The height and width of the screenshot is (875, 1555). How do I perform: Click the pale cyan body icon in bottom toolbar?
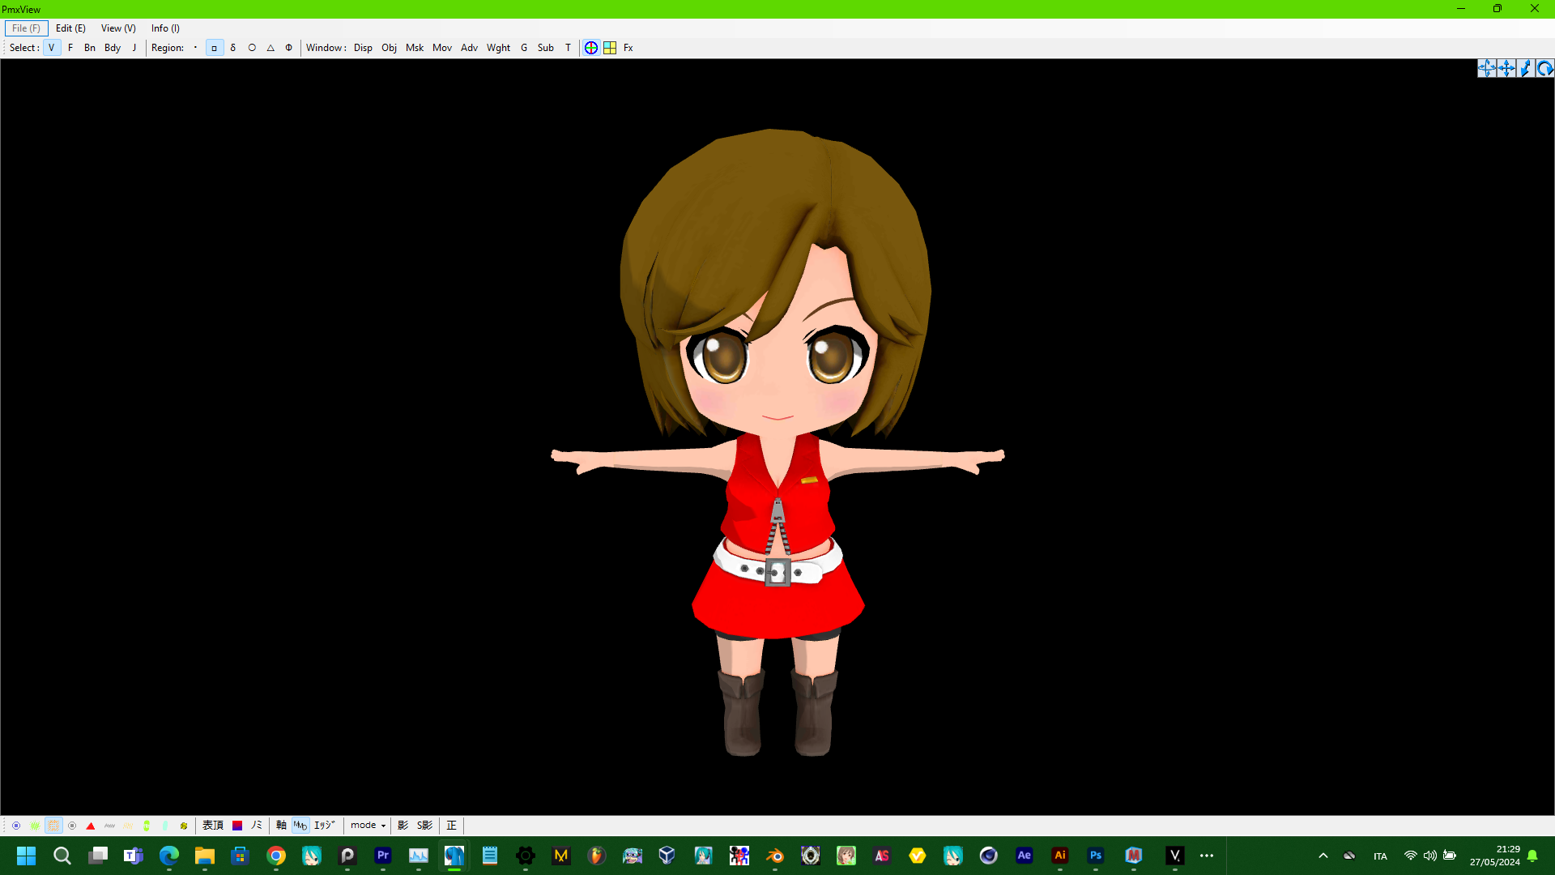[x=165, y=826]
